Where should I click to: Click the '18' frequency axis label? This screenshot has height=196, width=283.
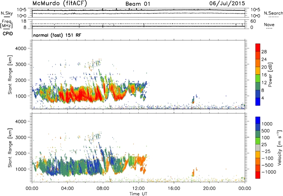(x=24, y=21)
